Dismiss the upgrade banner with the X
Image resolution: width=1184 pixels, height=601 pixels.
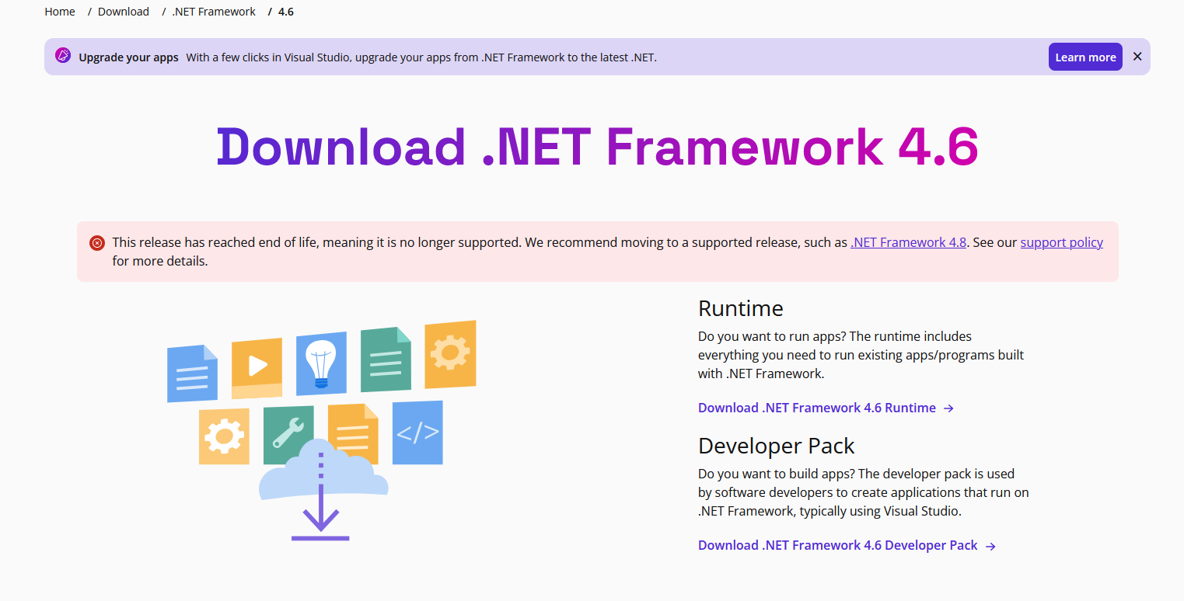[1137, 56]
